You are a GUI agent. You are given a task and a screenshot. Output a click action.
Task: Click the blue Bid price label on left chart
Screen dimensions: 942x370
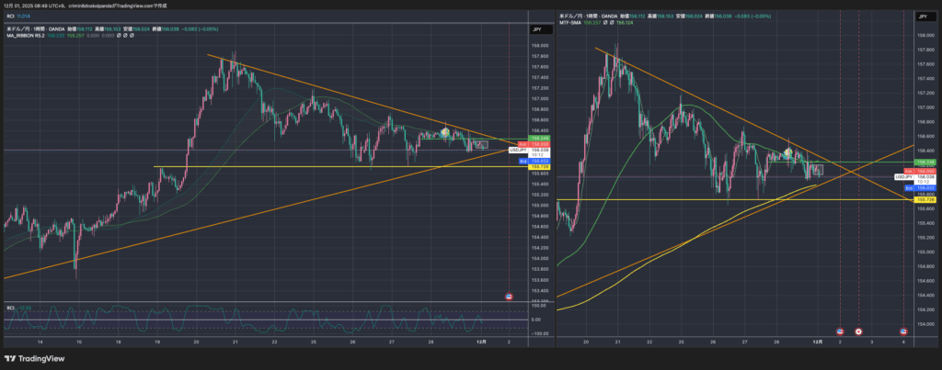click(x=522, y=162)
